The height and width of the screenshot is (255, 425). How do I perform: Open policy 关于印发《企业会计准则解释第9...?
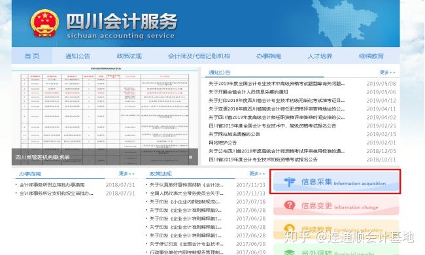[x=186, y=210]
